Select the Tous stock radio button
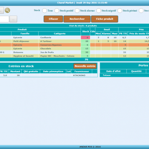 tap(44, 11)
